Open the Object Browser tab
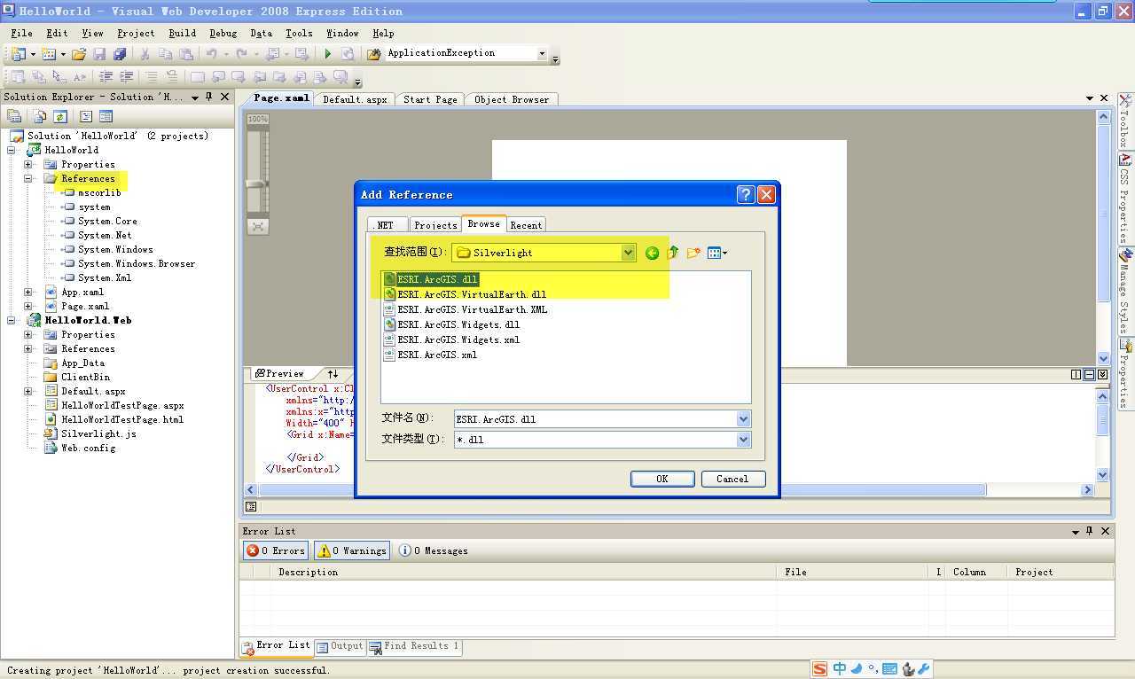This screenshot has width=1135, height=679. tap(512, 99)
